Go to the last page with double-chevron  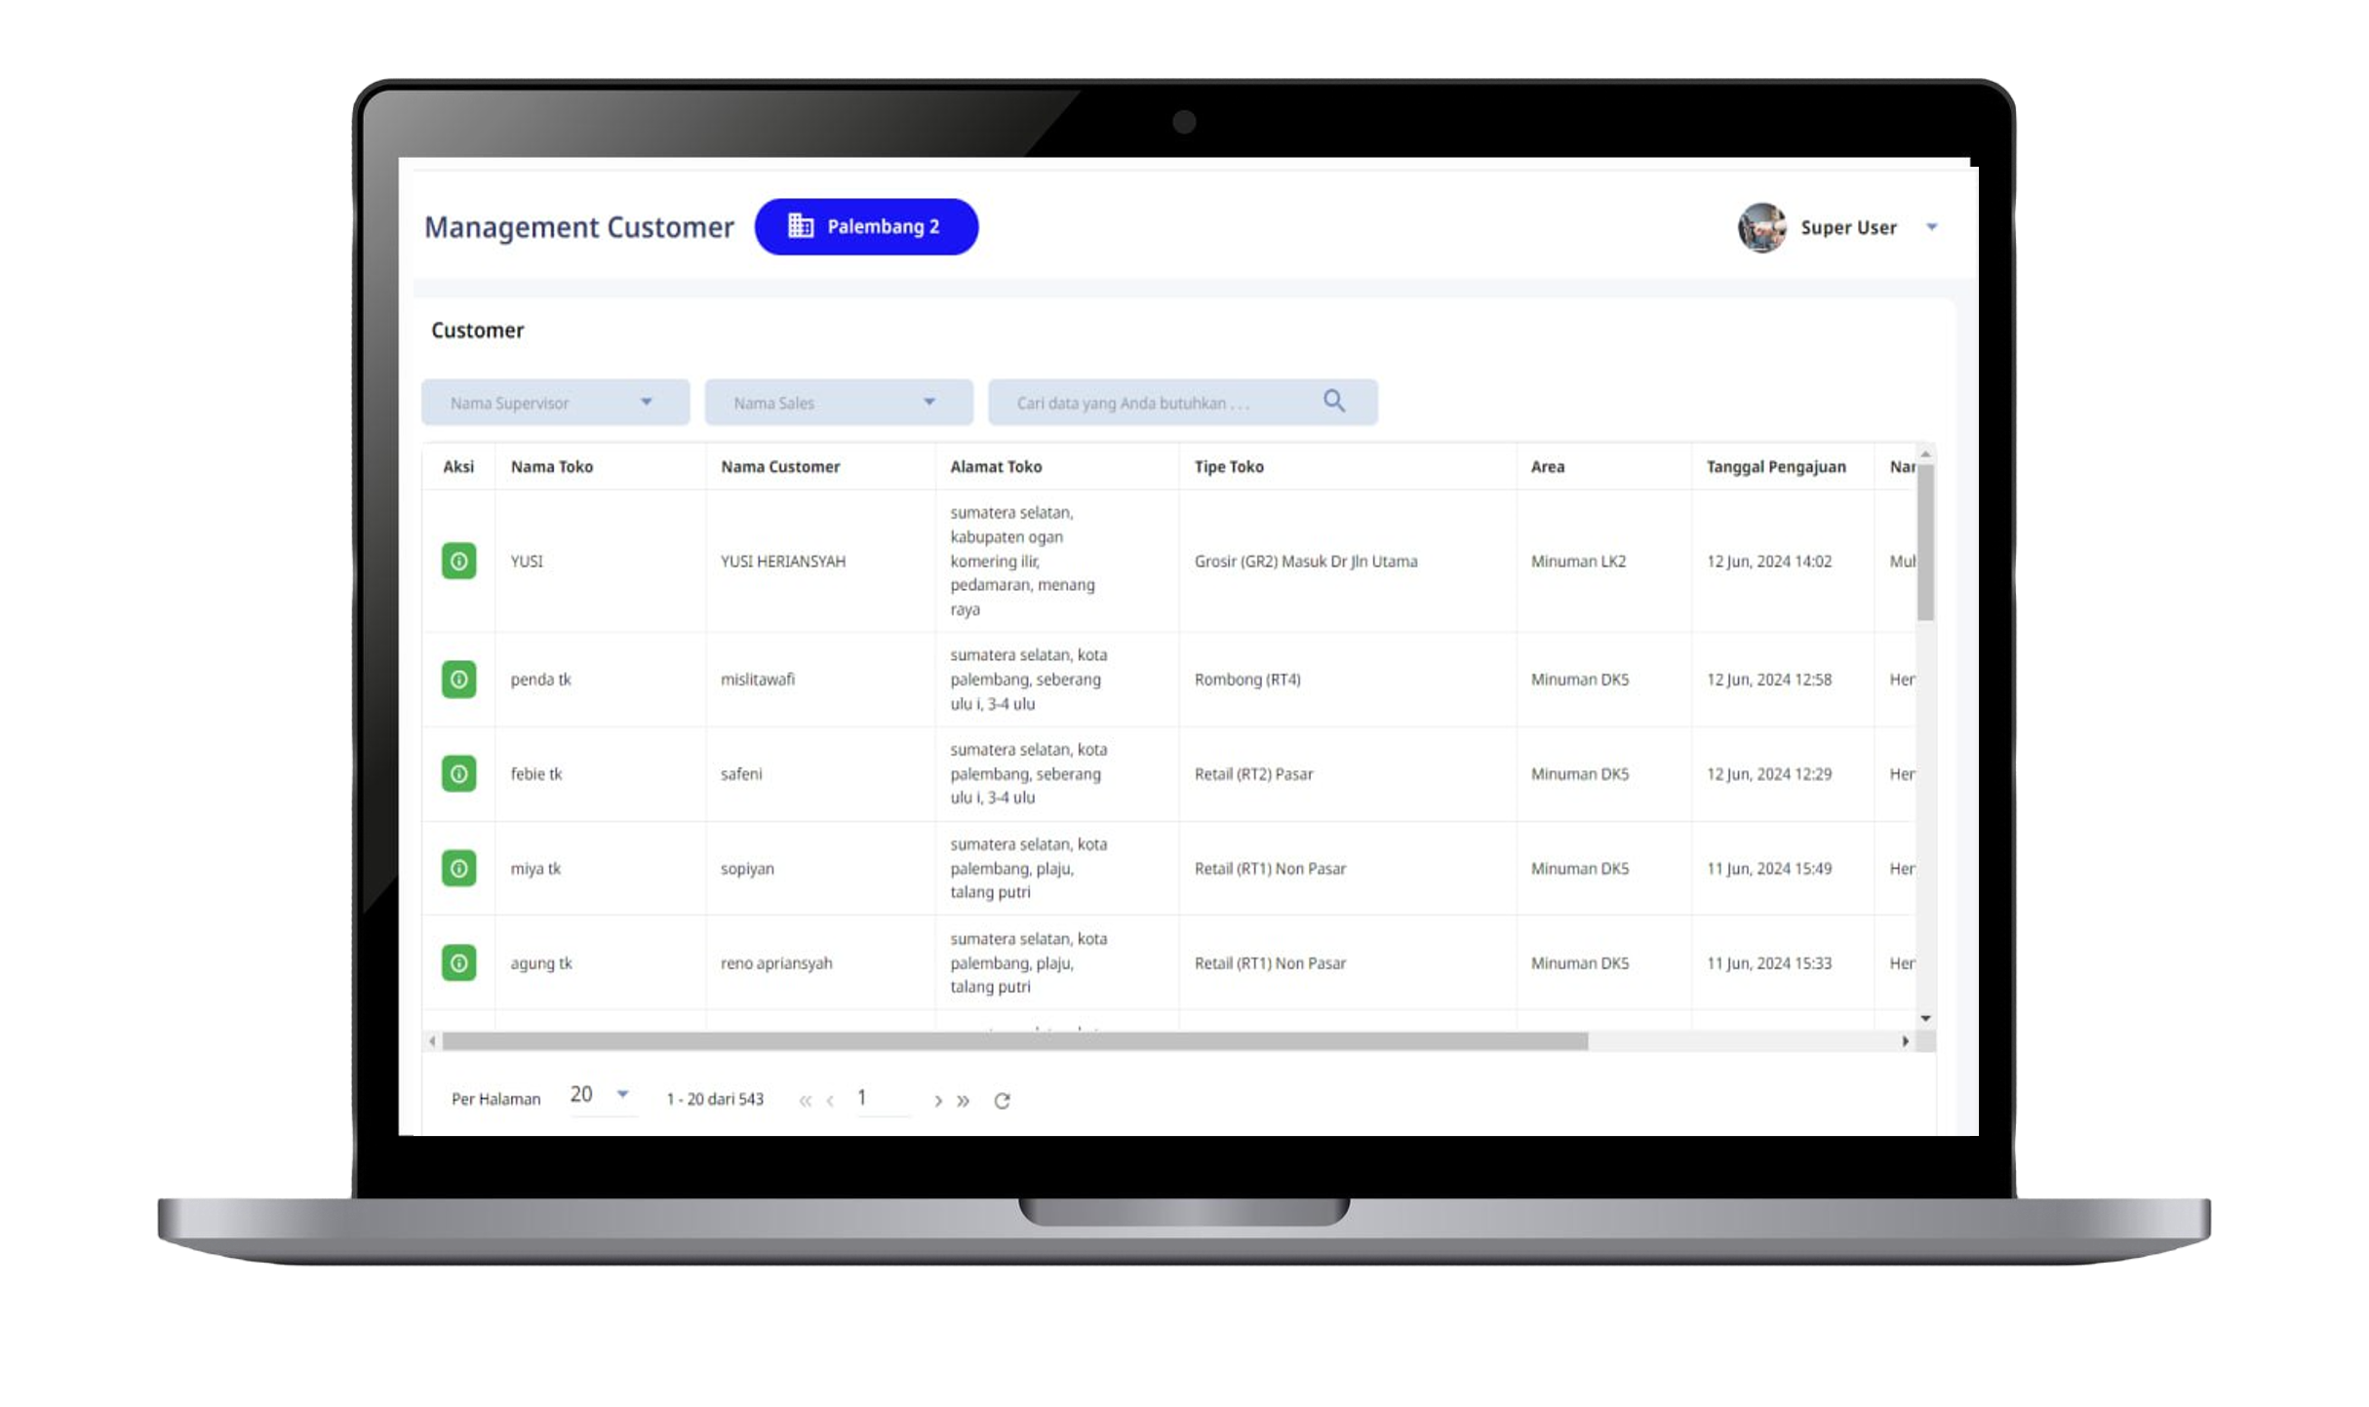click(963, 1100)
